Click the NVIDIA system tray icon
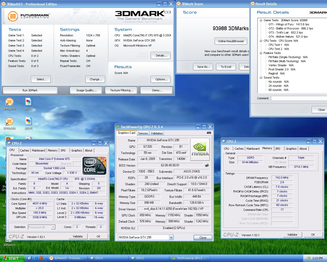The width and height of the screenshot is (327, 262). pos(309,258)
